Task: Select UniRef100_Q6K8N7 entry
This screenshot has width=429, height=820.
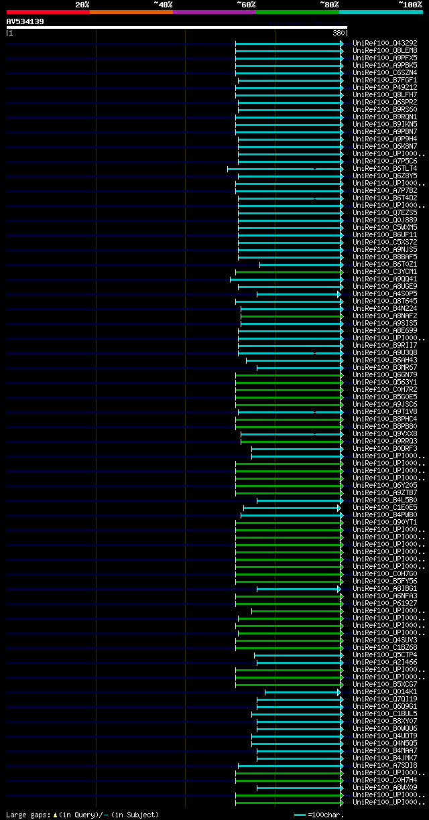Action: coord(385,146)
